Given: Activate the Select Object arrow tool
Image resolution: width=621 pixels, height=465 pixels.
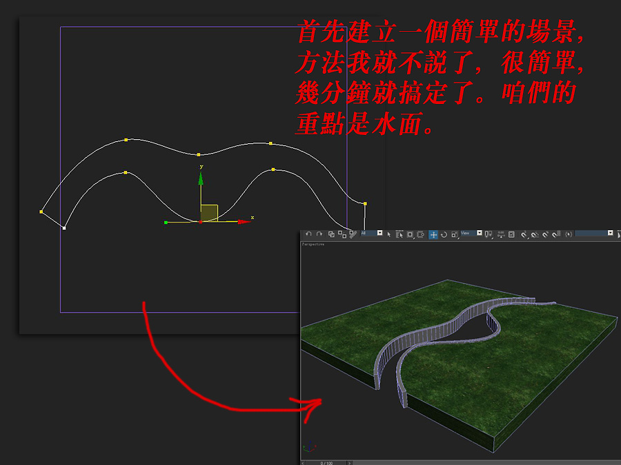Looking at the screenshot, I should pos(389,234).
